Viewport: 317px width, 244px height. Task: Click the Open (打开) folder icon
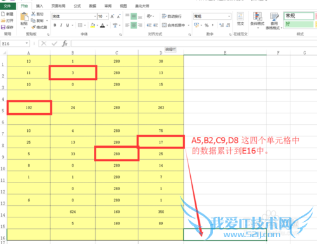click(x=3, y=20)
